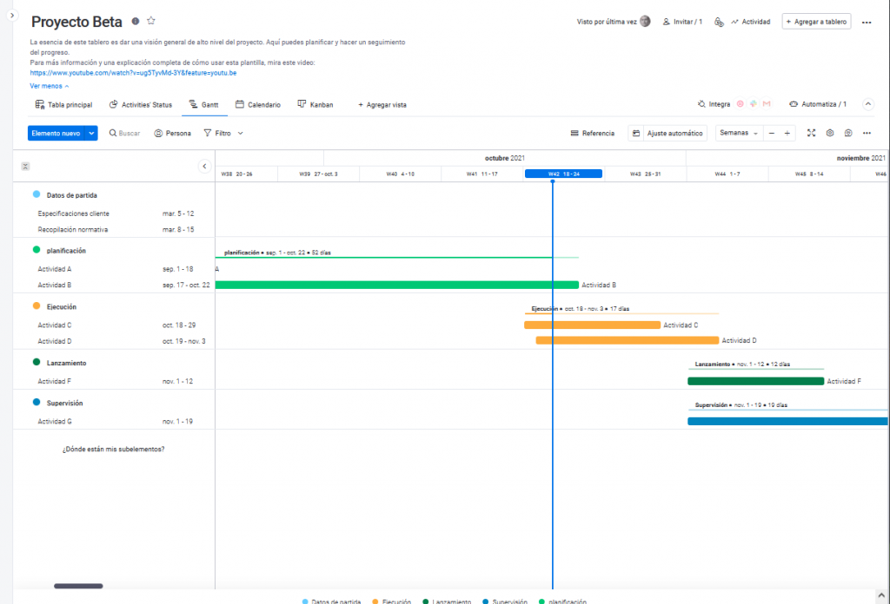The width and height of the screenshot is (890, 604).
Task: Open the fullscreen Gantt view icon
Action: [811, 133]
